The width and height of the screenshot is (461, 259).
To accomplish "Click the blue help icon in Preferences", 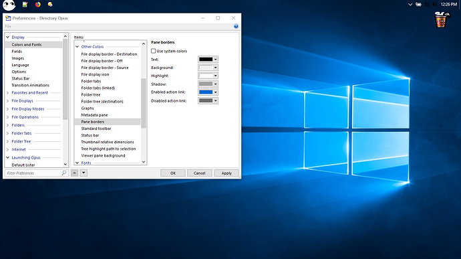I will (236, 26).
